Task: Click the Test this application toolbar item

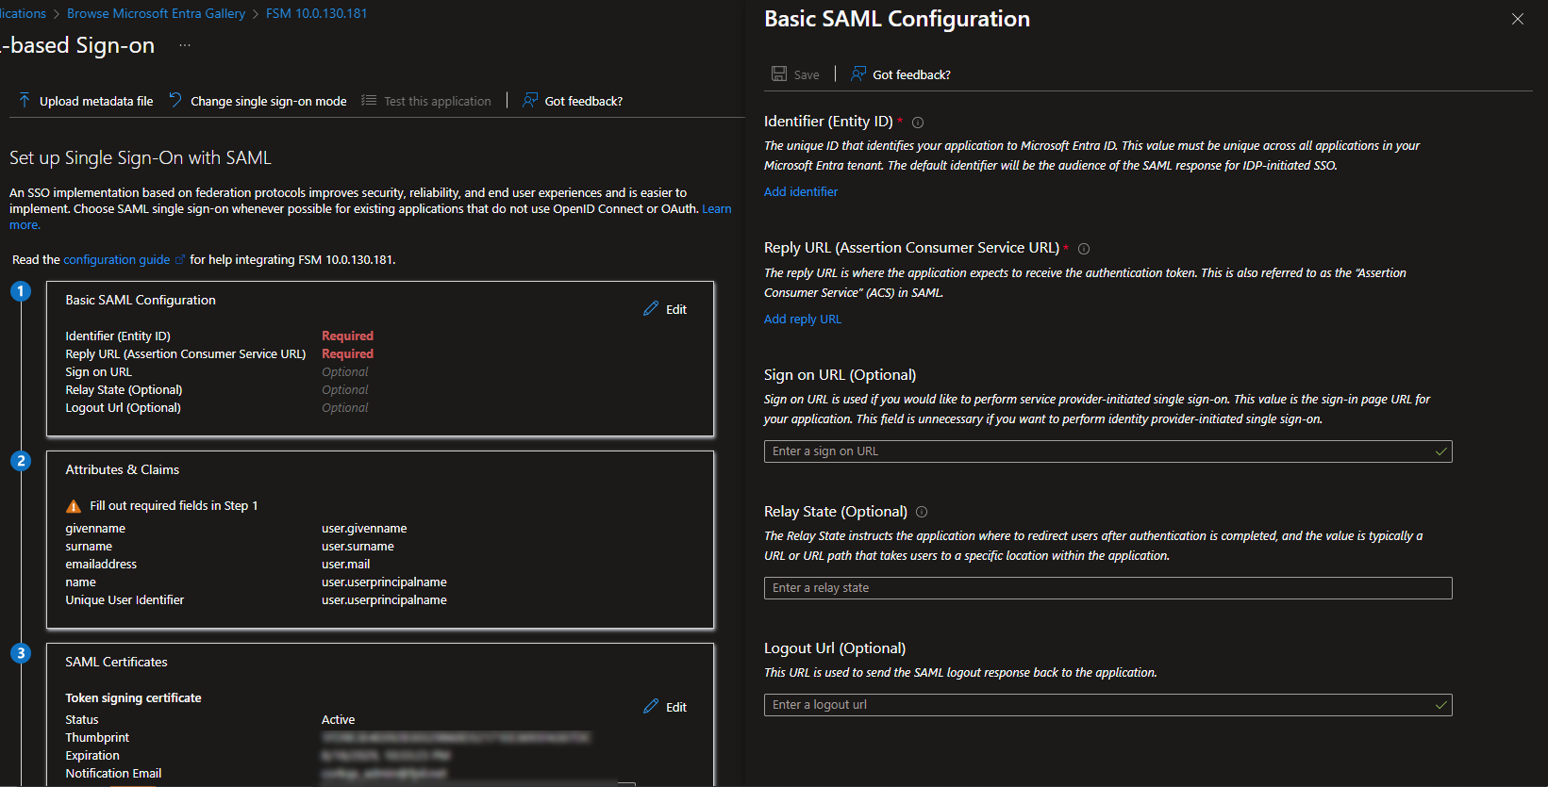Action: [x=437, y=101]
